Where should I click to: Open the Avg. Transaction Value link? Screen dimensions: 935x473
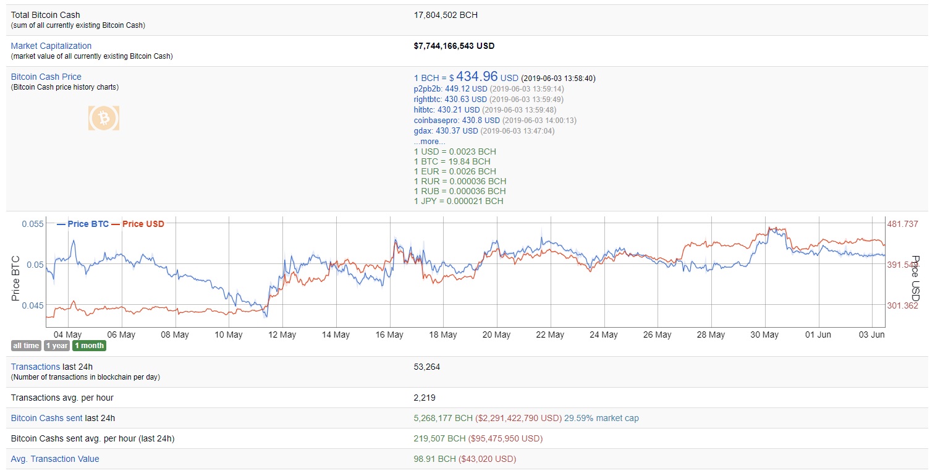pyautogui.click(x=55, y=459)
